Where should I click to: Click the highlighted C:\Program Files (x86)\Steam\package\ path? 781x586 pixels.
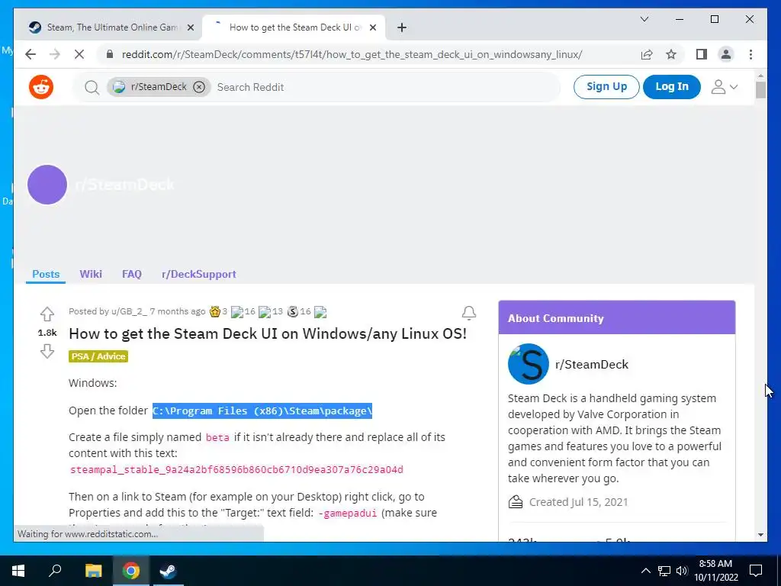pos(262,411)
